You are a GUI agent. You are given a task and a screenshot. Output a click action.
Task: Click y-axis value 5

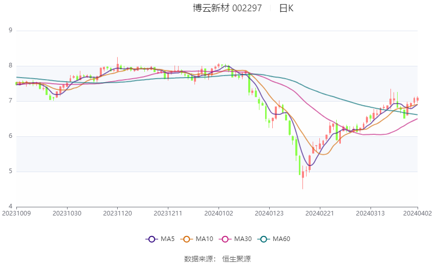pos(11,171)
